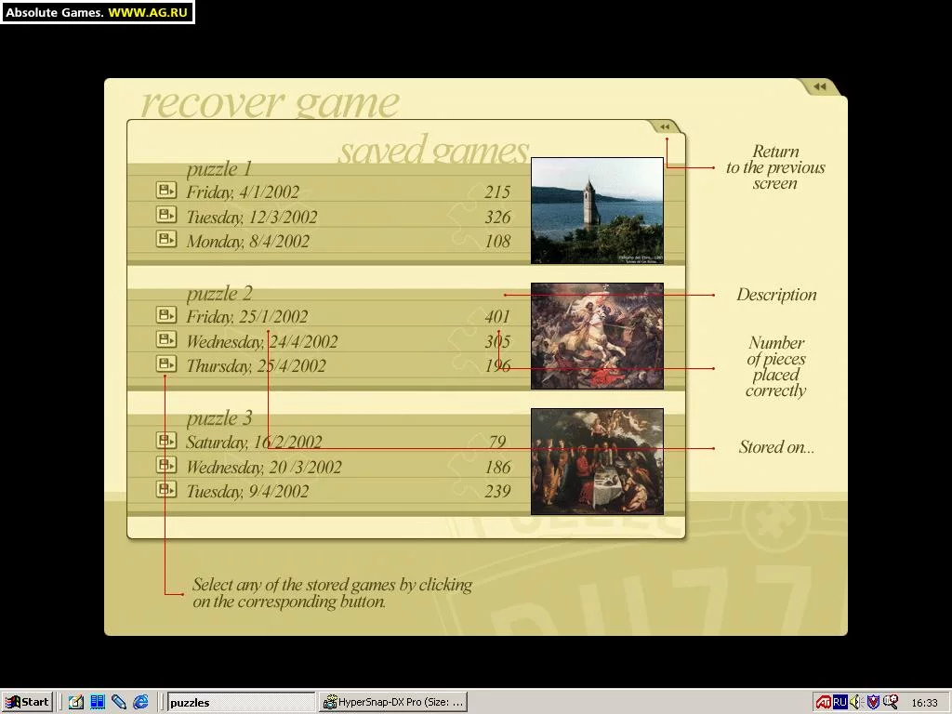Load the Monday, 8/4/2002 saved game
This screenshot has height=714, width=952.
click(165, 239)
